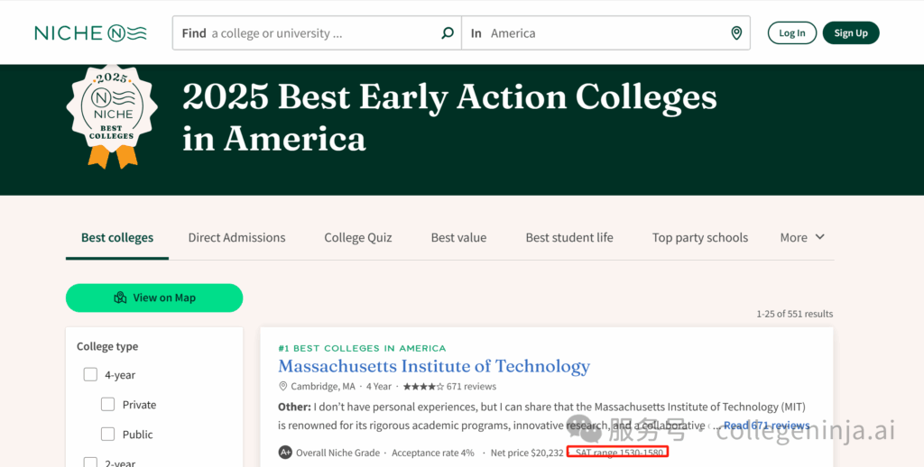Select the Best colleges tab
This screenshot has height=467, width=924.
pos(117,237)
